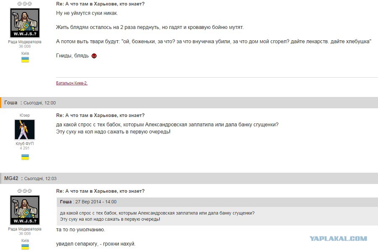Click the MG42 username in post header
Screen dimensions: 378x251
click(x=11, y=178)
